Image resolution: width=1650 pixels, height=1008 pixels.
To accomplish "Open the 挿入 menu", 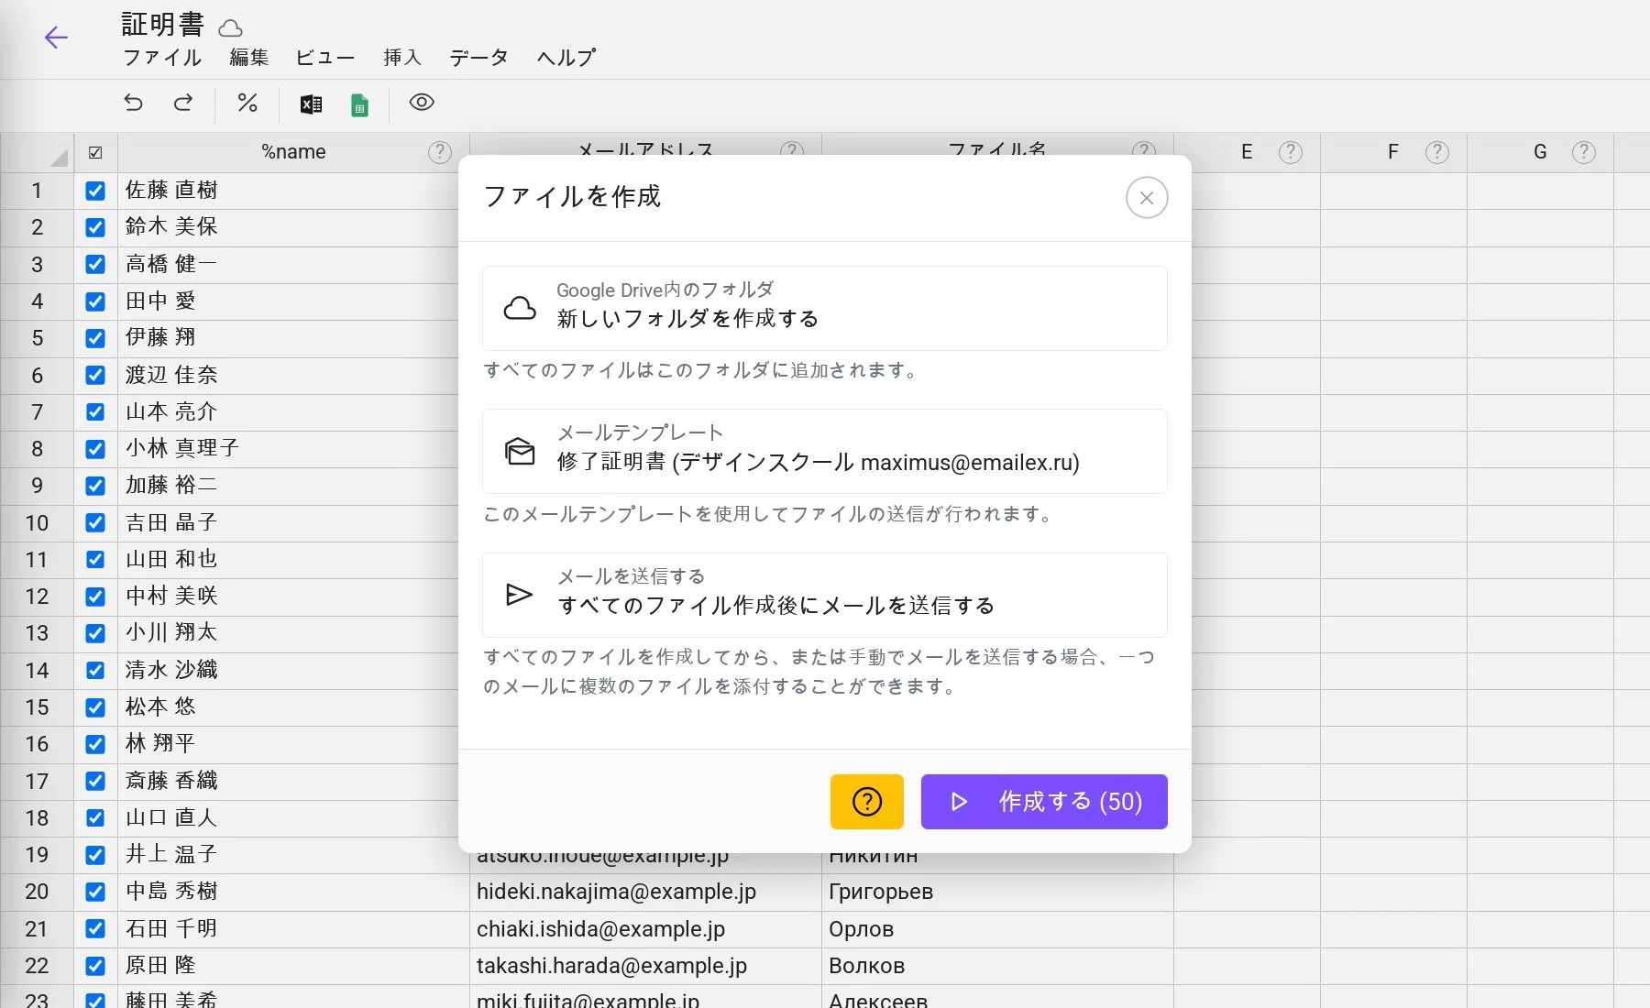I will [x=402, y=58].
